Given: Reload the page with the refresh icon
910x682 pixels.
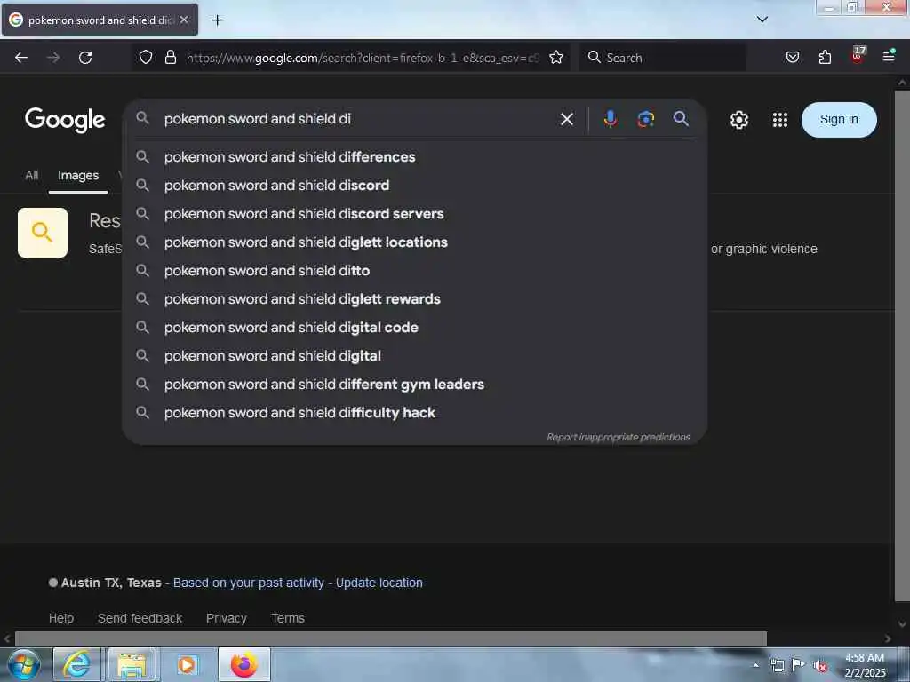Looking at the screenshot, I should pyautogui.click(x=85, y=58).
